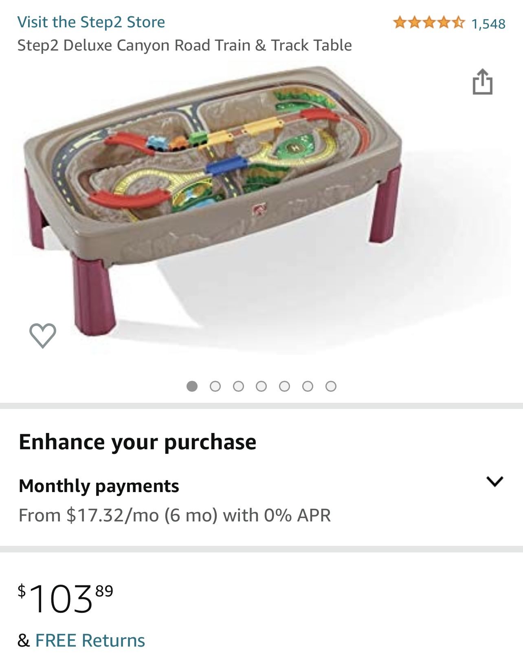Go to the fifth product image dot
This screenshot has width=523, height=658.
[x=285, y=386]
